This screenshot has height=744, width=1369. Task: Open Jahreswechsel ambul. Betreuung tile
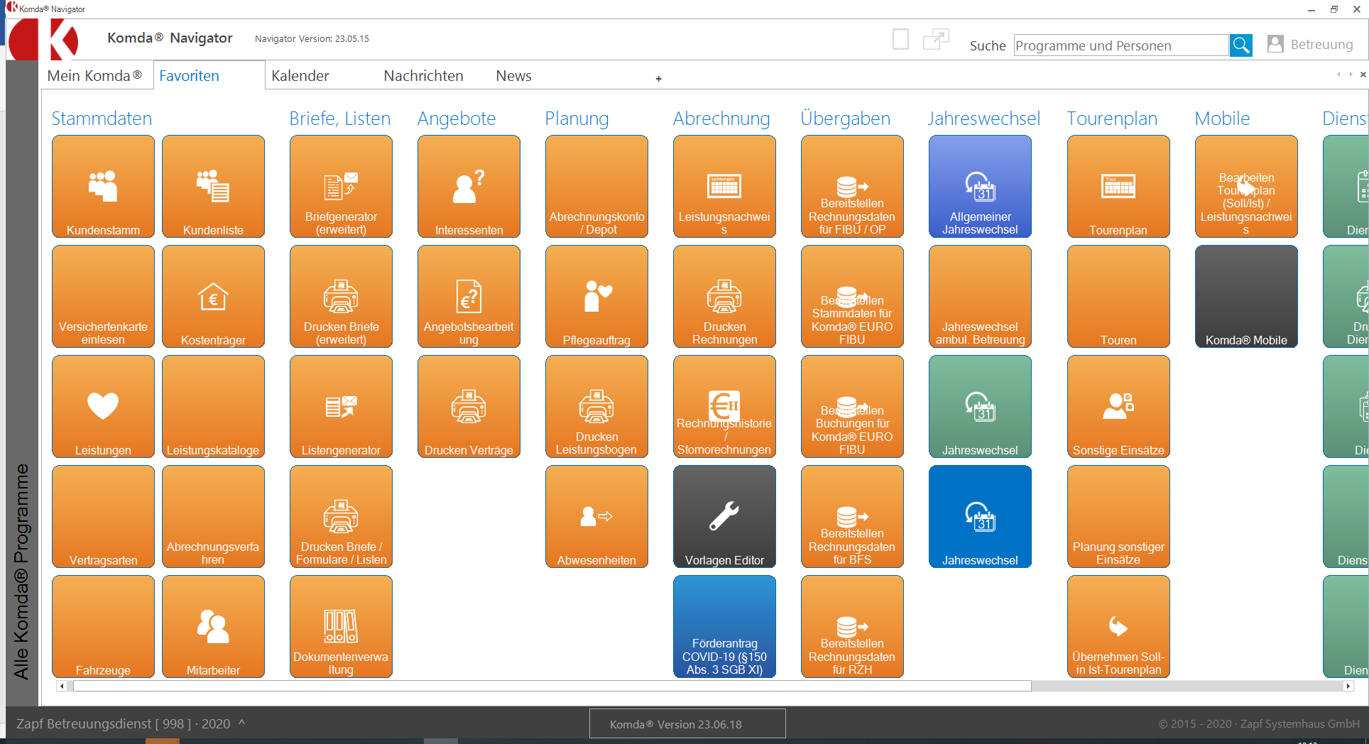point(980,296)
